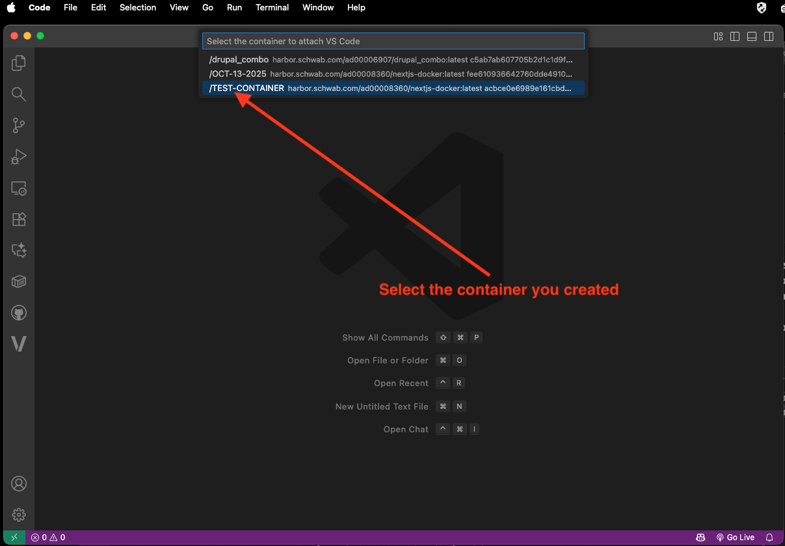This screenshot has width=785, height=546.
Task: Toggle the secondary side bar
Action: click(x=769, y=36)
